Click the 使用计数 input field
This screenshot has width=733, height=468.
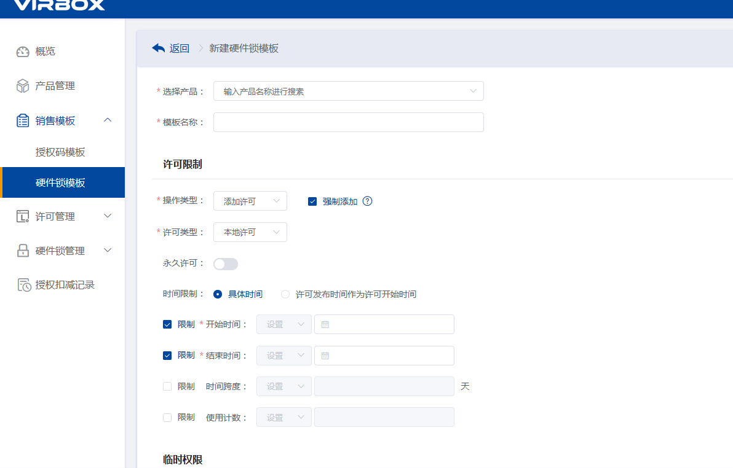384,418
